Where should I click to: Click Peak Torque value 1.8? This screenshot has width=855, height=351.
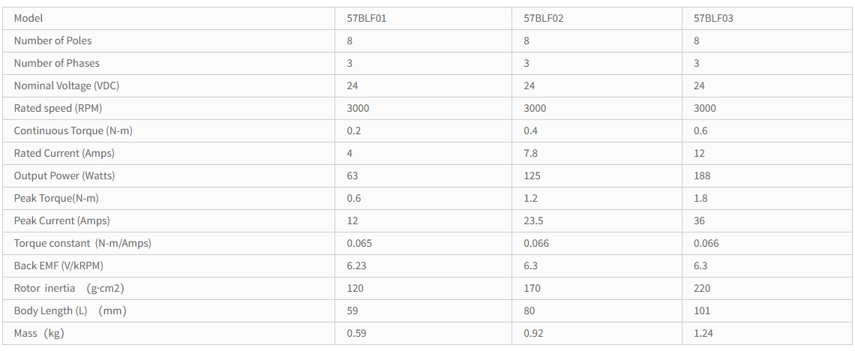[x=700, y=198]
